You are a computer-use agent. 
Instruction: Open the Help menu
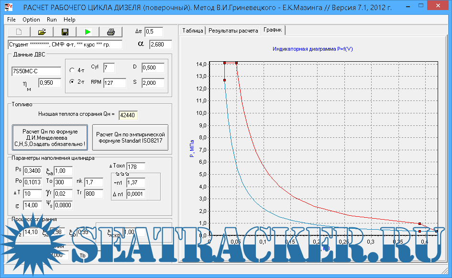tap(69, 20)
